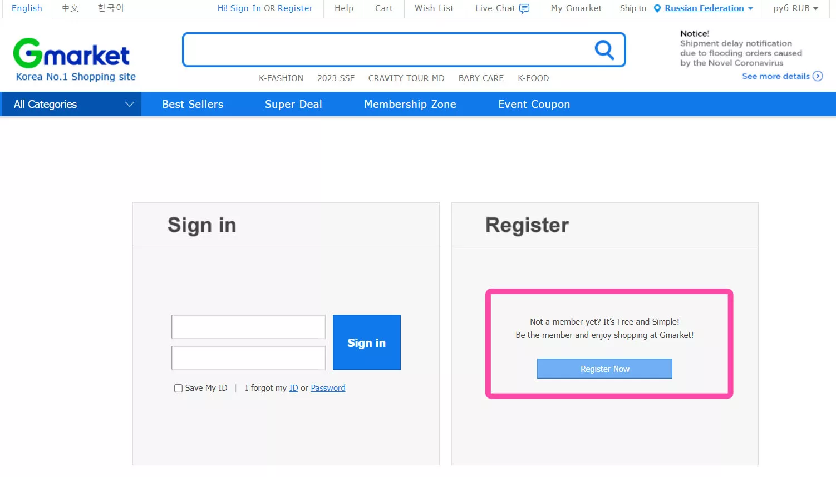Open the RUB currency dropdown
The height and width of the screenshot is (477, 836).
coord(795,8)
